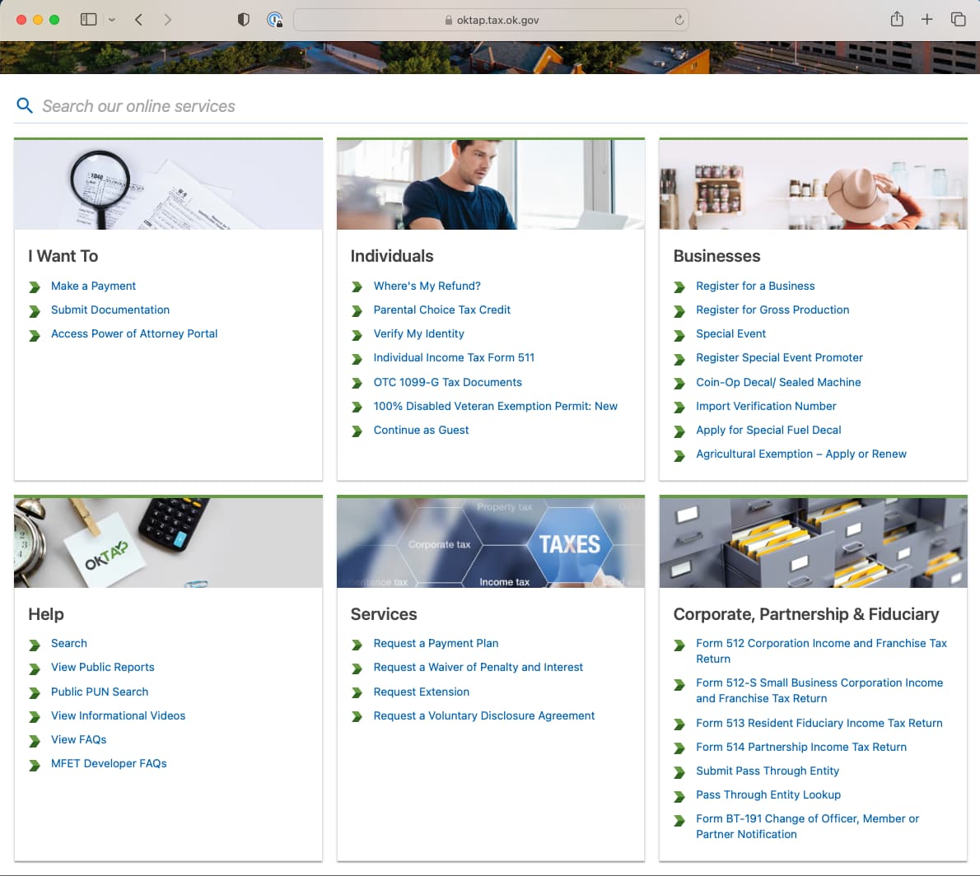This screenshot has width=980, height=876.
Task: Open Register Special Event Promoter
Action: 779,357
